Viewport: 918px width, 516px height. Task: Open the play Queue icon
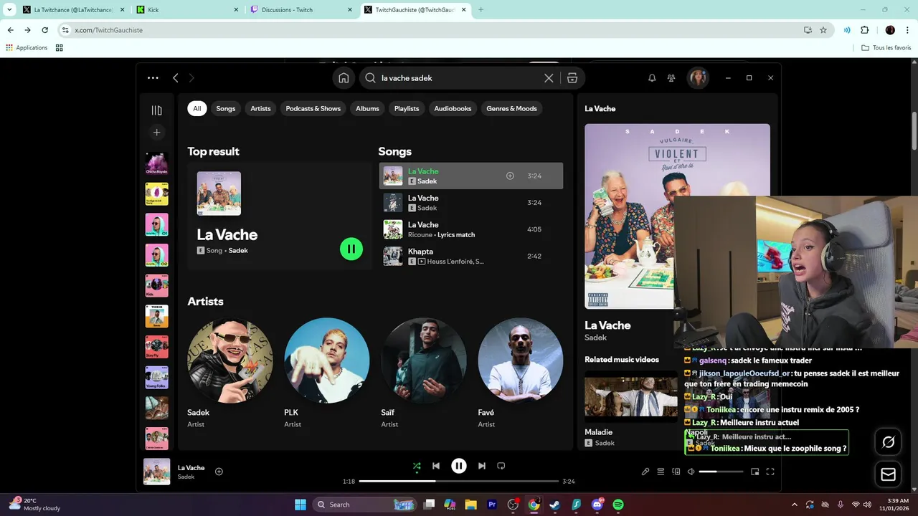click(x=661, y=472)
